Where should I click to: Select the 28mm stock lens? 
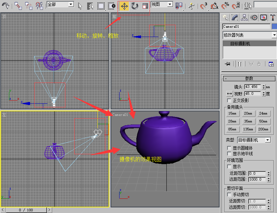[x=233, y=121]
